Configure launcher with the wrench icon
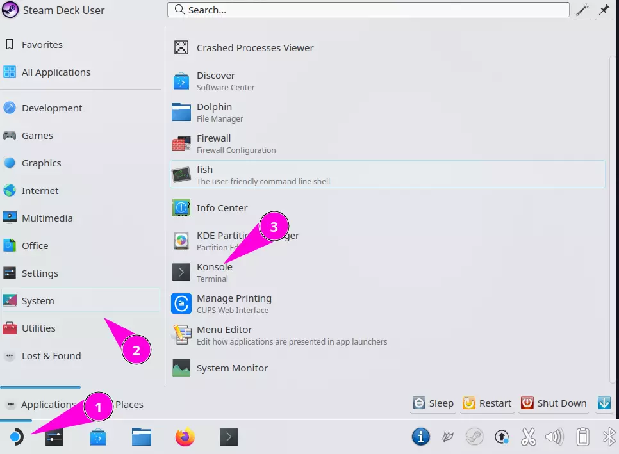619x454 pixels. [582, 10]
